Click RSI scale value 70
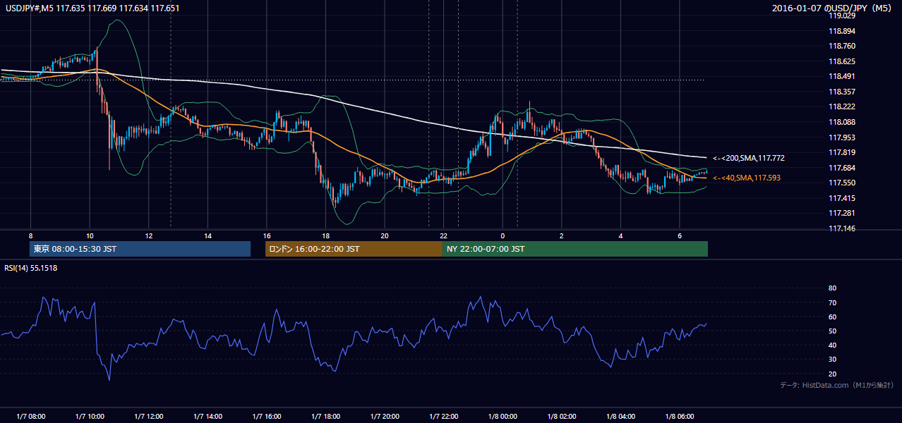The width and height of the screenshot is (902, 423). click(x=832, y=302)
